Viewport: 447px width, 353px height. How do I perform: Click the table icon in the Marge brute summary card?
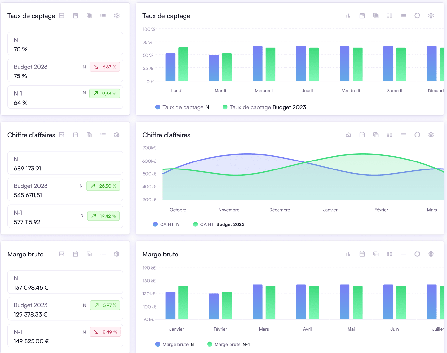coord(89,254)
